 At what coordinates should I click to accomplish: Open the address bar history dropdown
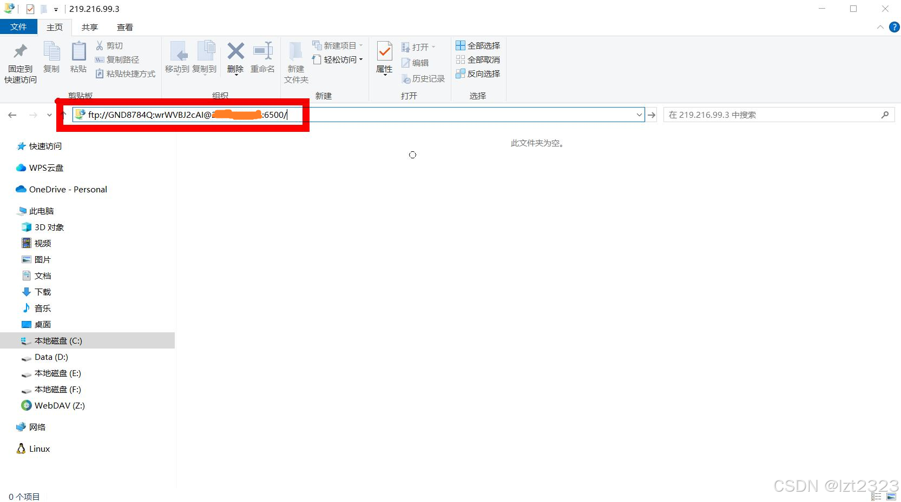tap(639, 115)
